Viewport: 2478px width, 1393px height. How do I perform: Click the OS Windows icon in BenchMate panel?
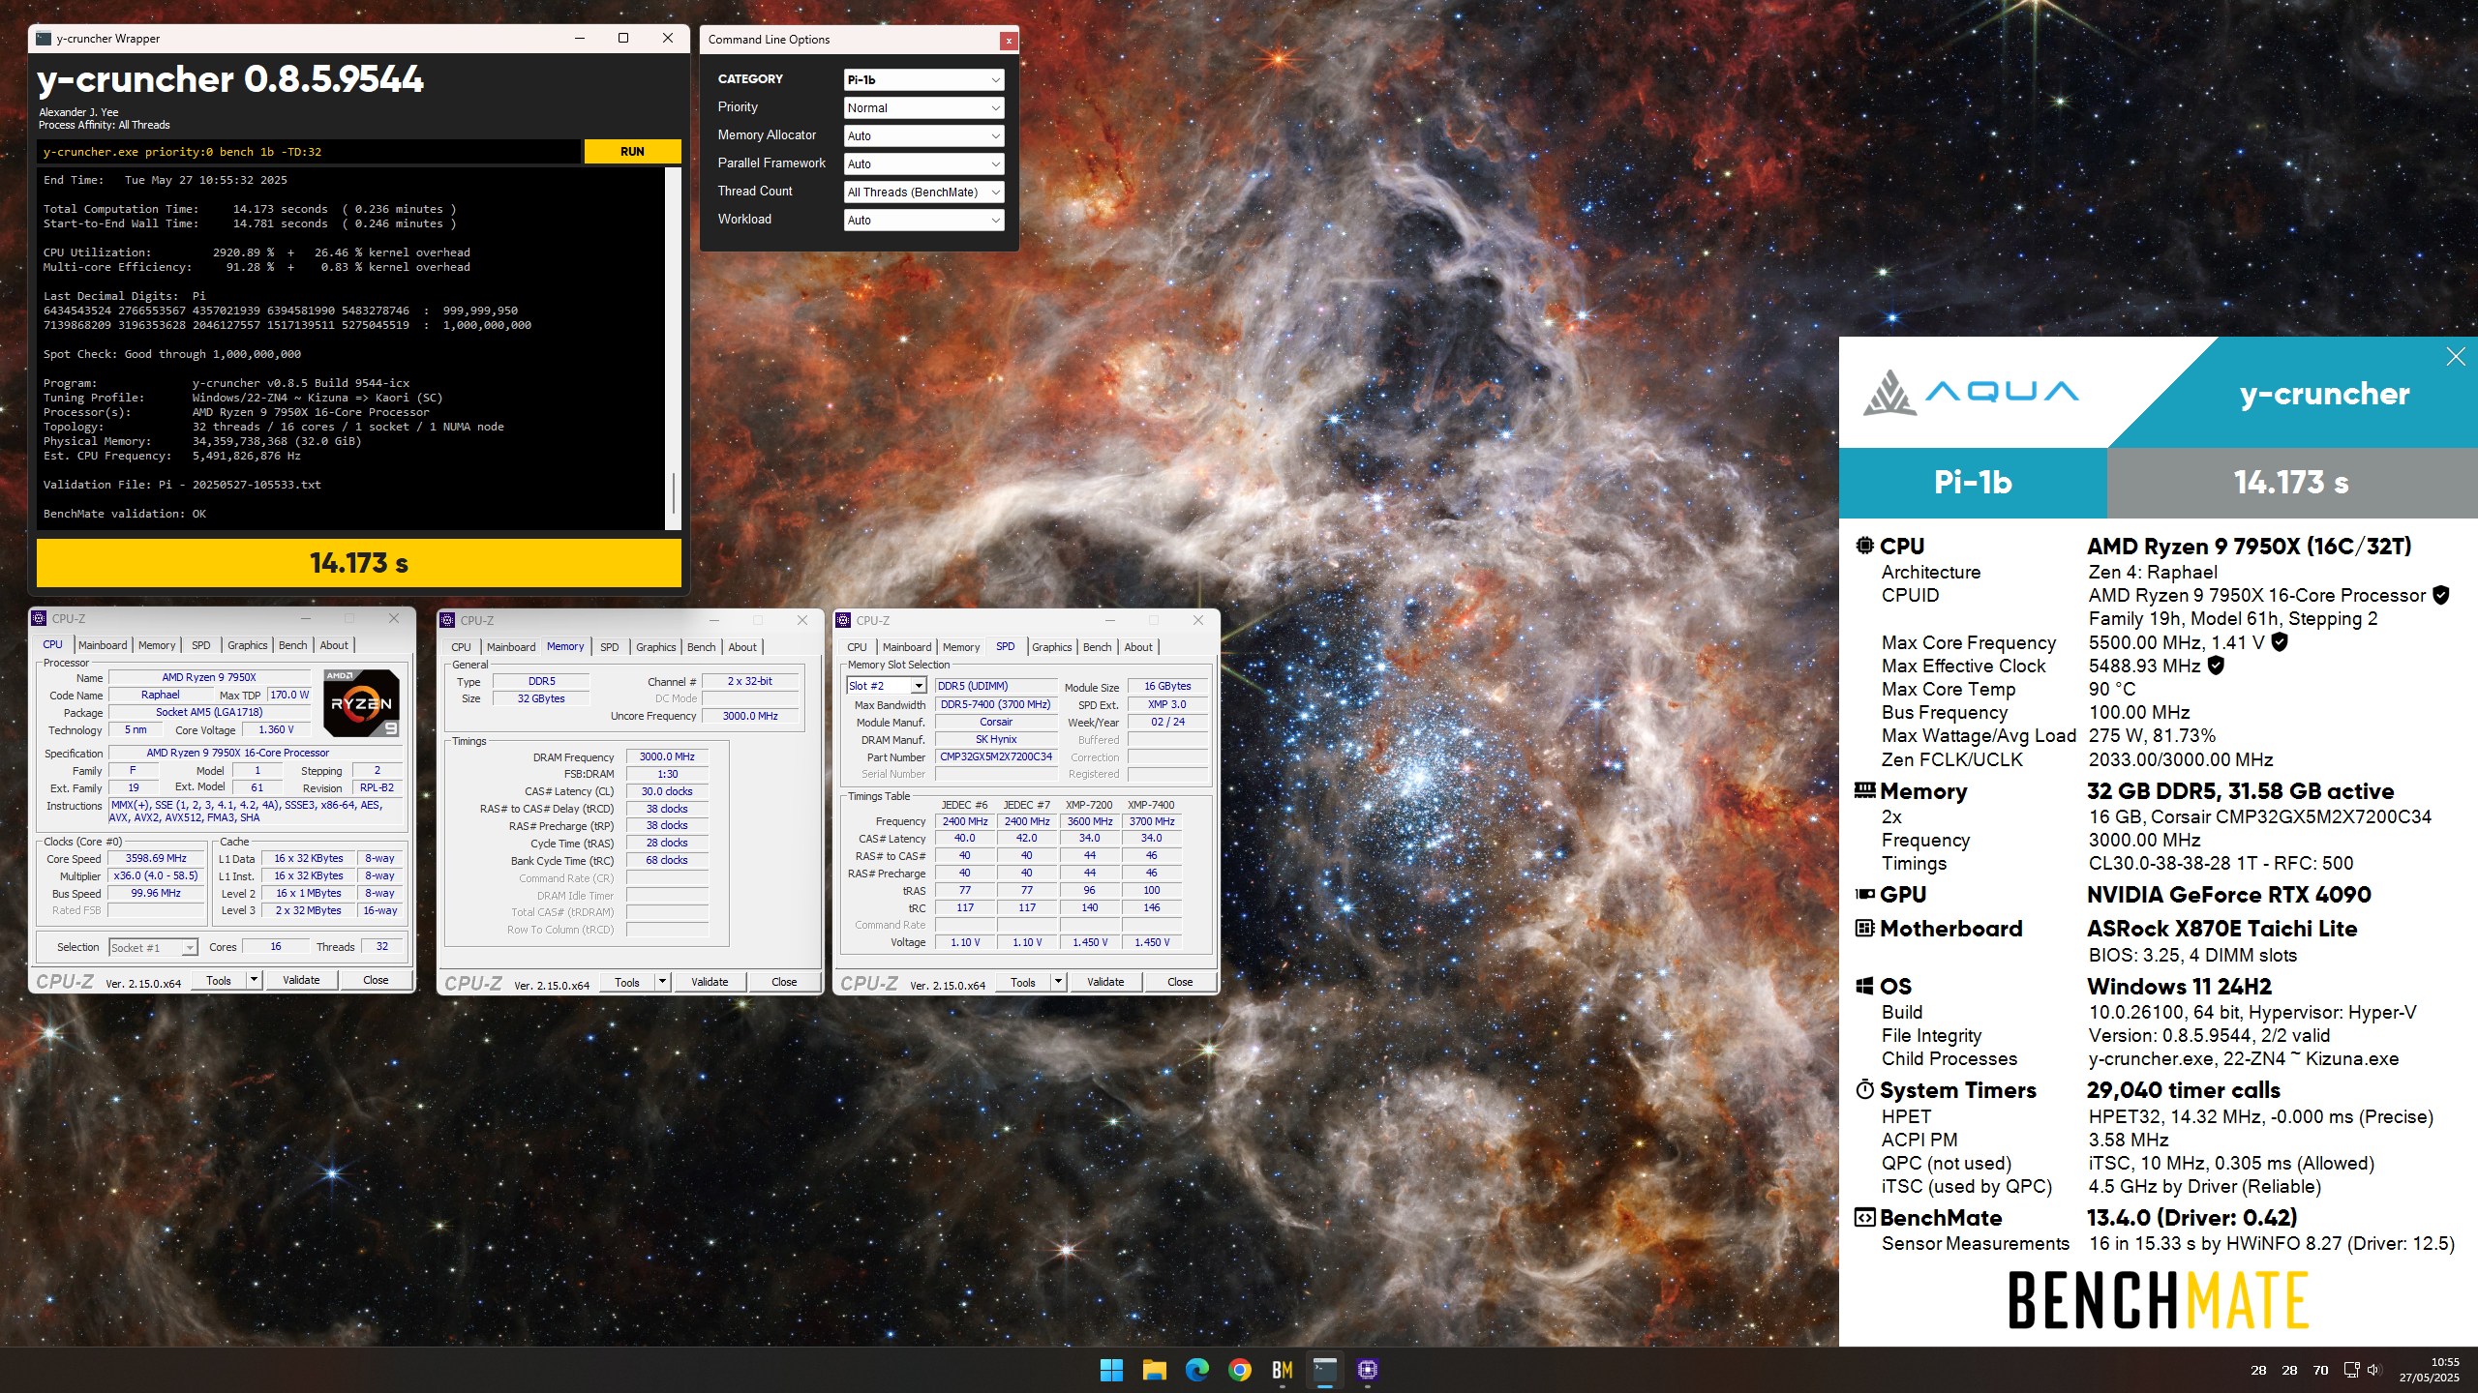coord(1864,987)
